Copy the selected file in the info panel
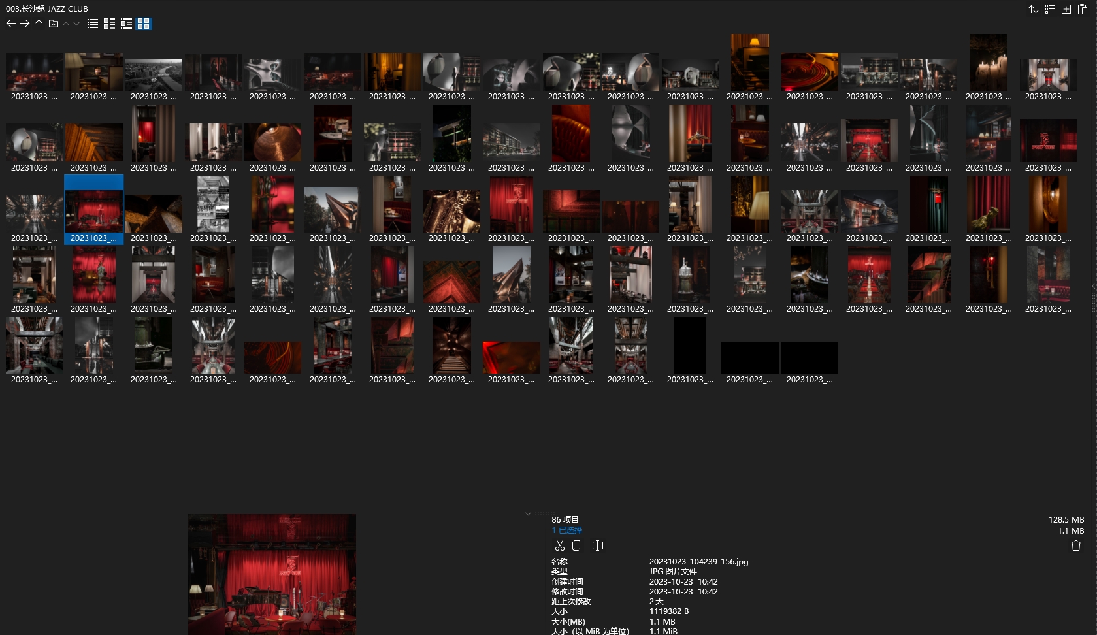This screenshot has width=1097, height=635. [x=576, y=545]
